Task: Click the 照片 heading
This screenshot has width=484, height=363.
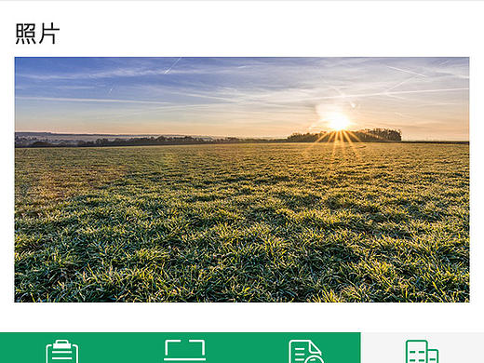Action: pyautogui.click(x=37, y=34)
